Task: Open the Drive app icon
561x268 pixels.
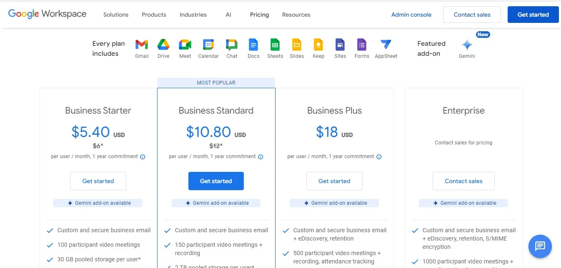Action: point(163,44)
